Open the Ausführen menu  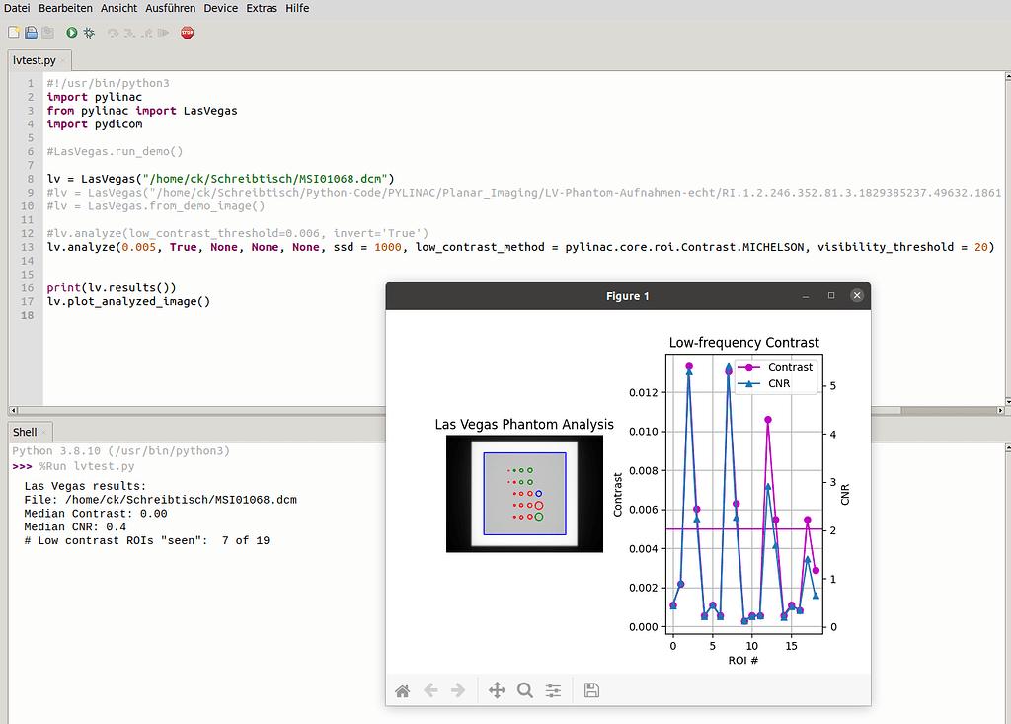(170, 8)
